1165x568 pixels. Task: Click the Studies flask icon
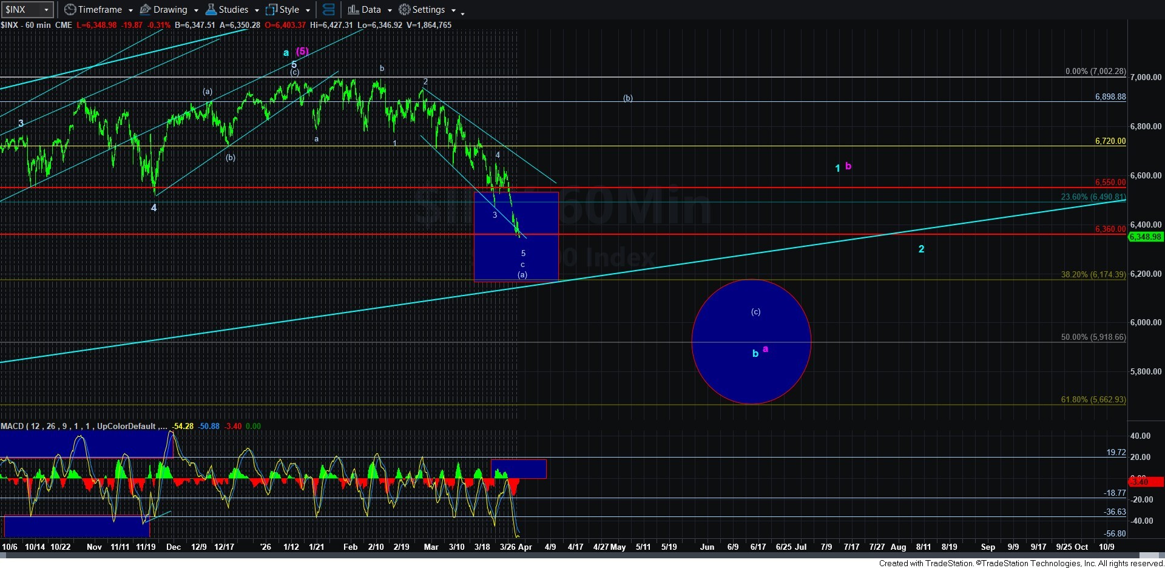coord(211,10)
